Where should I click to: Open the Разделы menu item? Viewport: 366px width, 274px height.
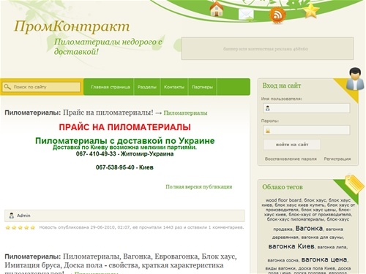146,87
